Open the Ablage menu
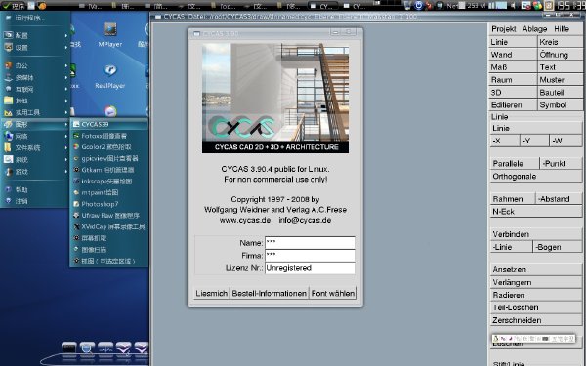 tap(534, 28)
